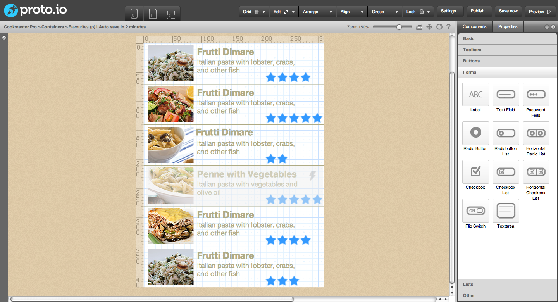Click "Italian pasta with vegetables and olive oil" text
This screenshot has width=558, height=302.
coord(247,188)
